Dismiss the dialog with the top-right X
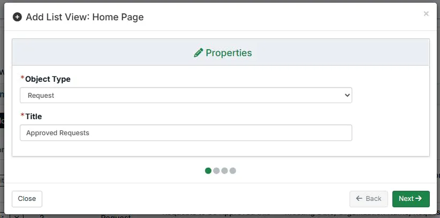The width and height of the screenshot is (440, 218). coord(426,13)
